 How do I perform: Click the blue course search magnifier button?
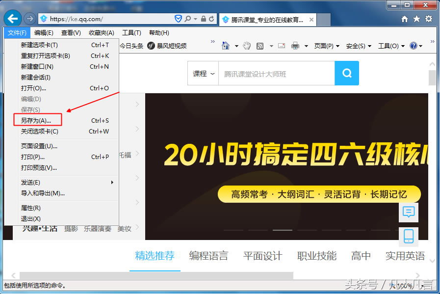(x=347, y=73)
